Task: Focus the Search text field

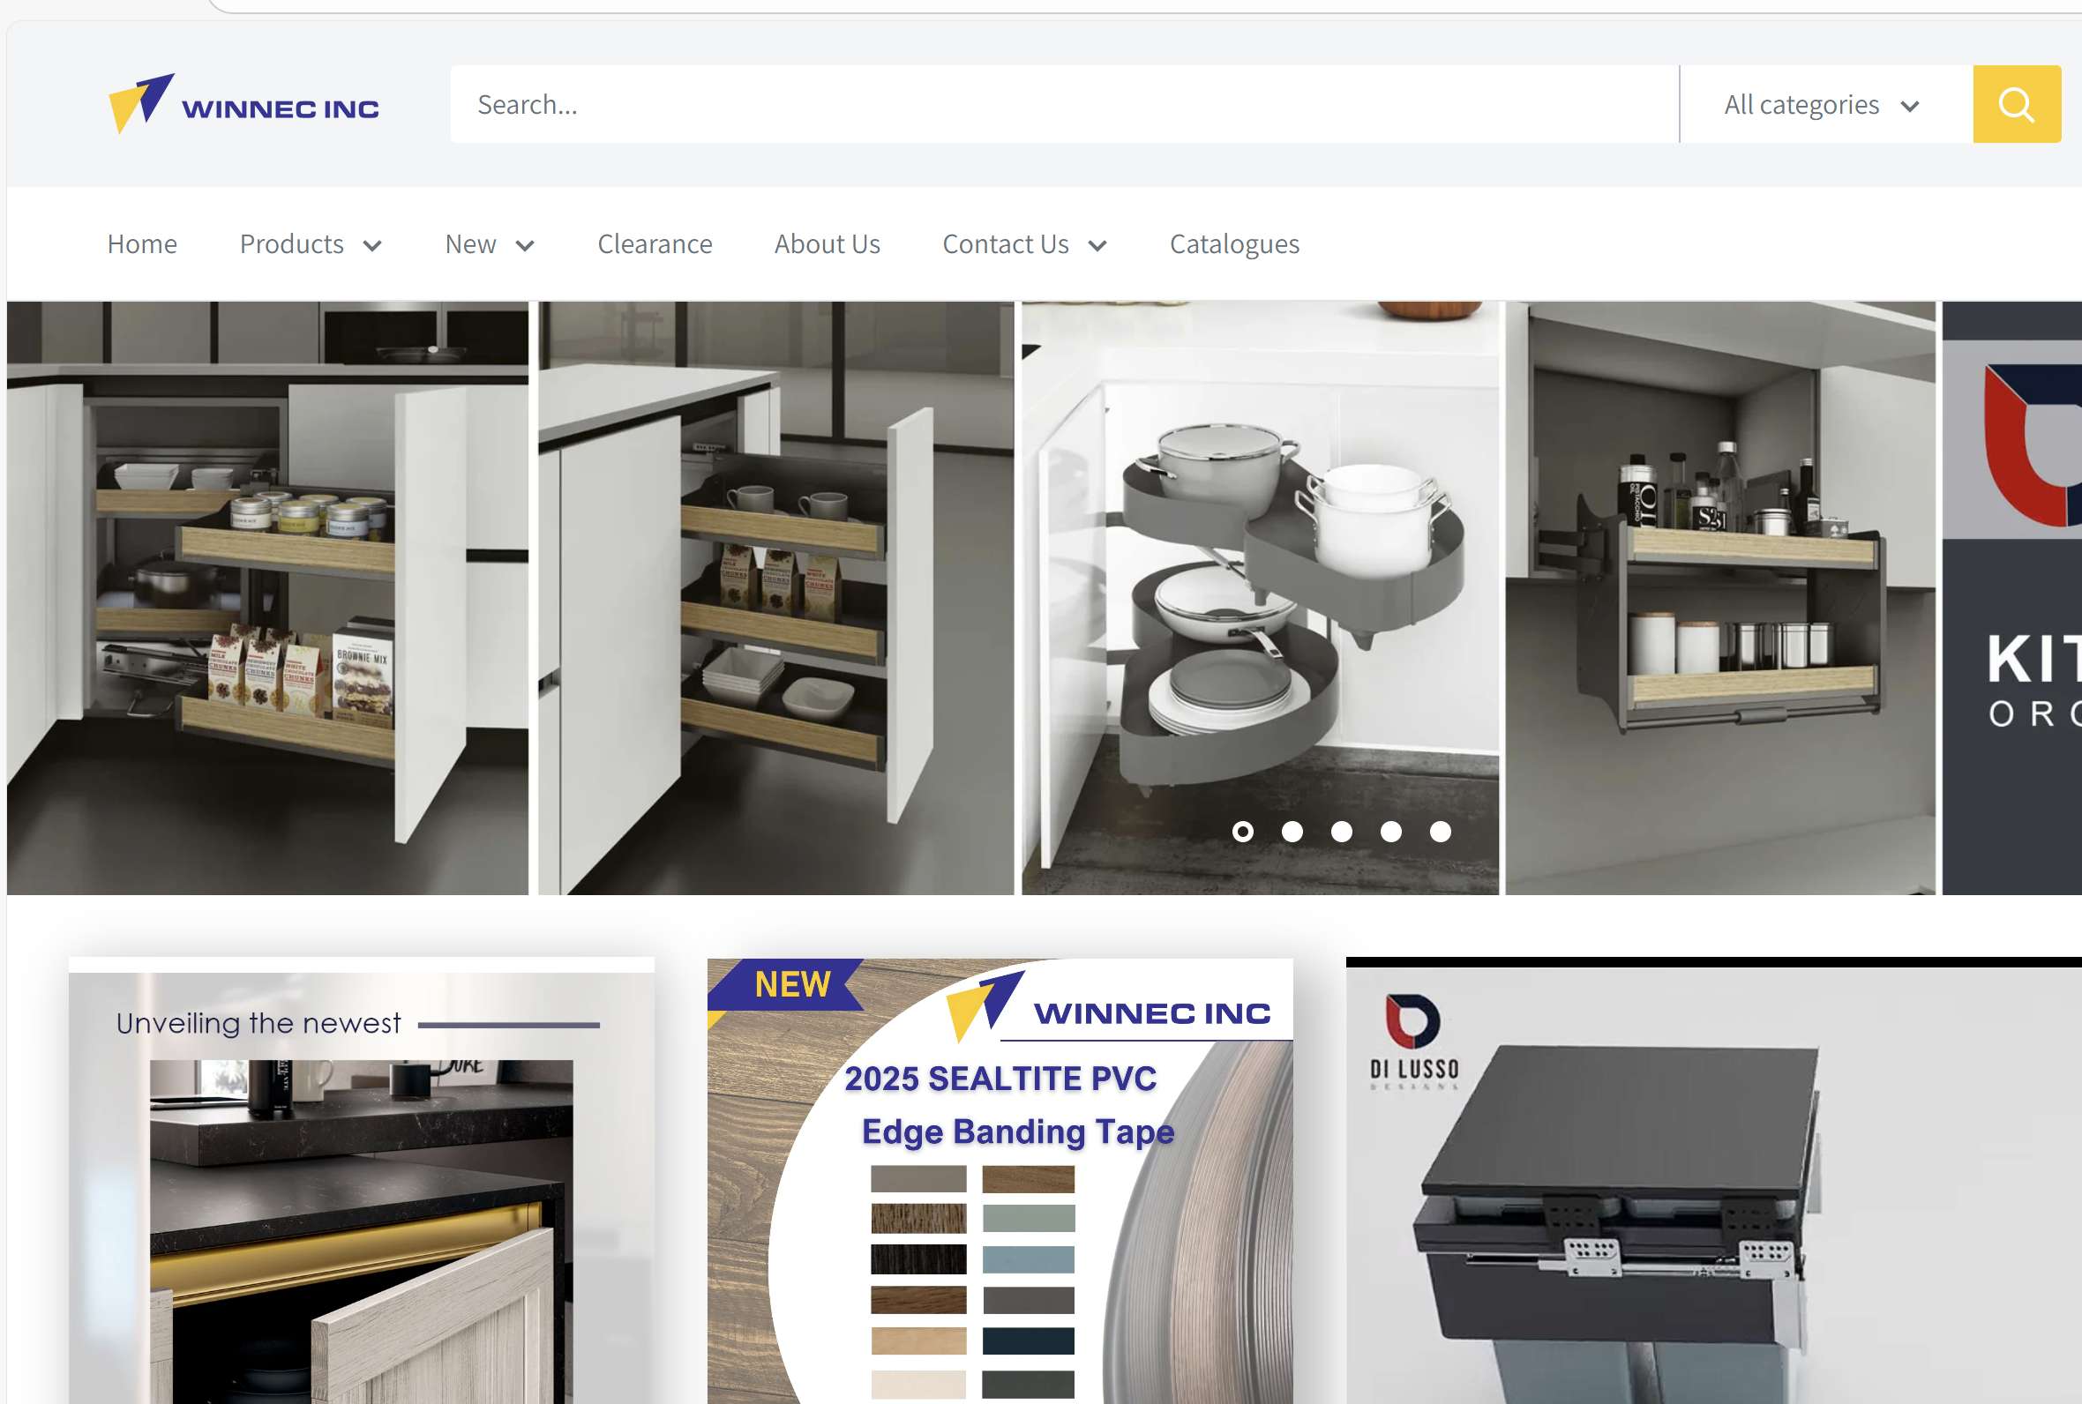Action: [1064, 104]
